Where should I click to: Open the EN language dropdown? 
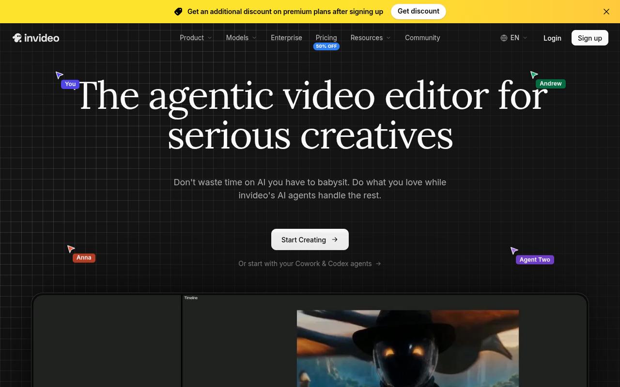click(514, 38)
